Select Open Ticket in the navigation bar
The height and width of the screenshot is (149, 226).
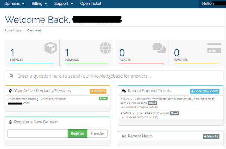click(90, 4)
